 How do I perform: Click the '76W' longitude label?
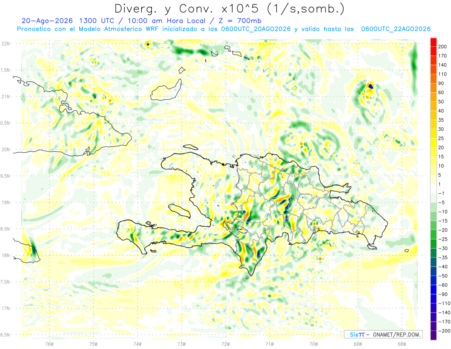[49, 344]
